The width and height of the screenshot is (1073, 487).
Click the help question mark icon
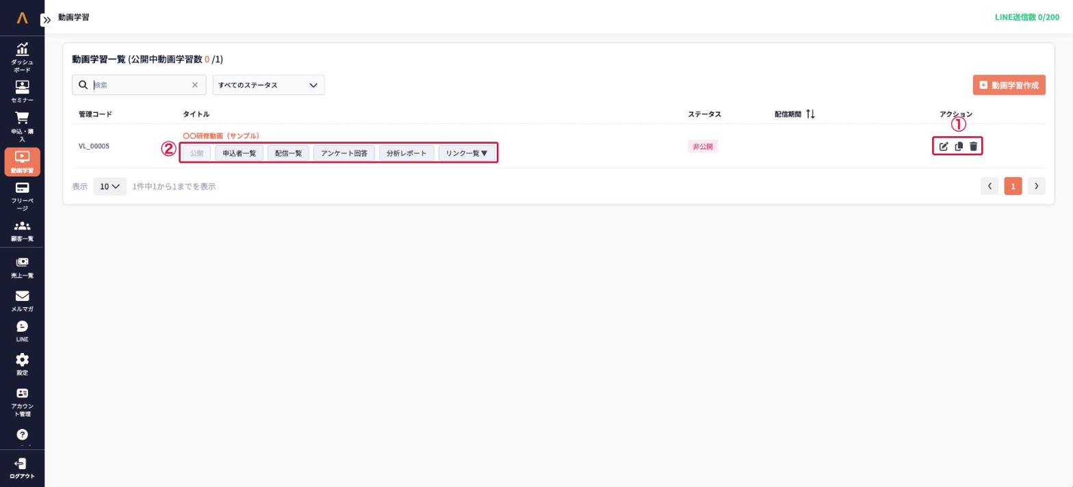click(22, 435)
